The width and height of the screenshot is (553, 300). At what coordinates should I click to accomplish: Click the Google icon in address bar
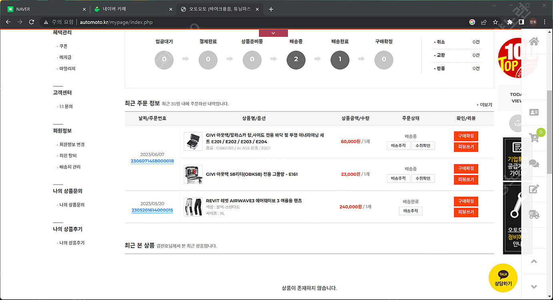(x=472, y=22)
